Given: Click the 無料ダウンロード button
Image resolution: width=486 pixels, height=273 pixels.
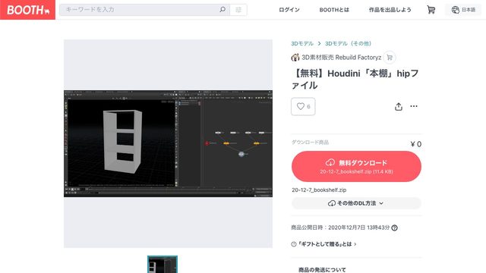Looking at the screenshot, I should [356, 166].
